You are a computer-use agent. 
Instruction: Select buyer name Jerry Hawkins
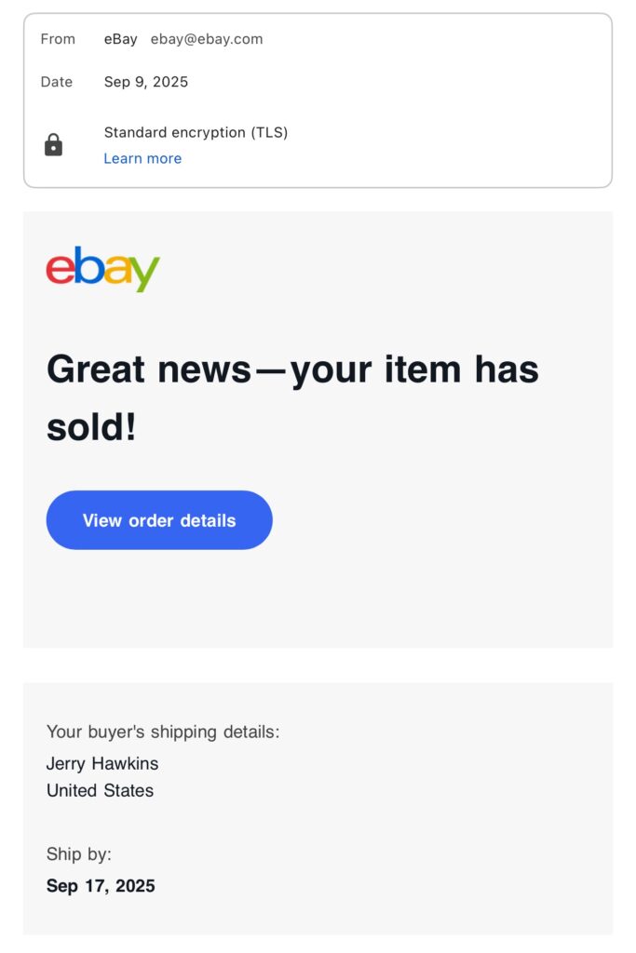[x=102, y=763]
